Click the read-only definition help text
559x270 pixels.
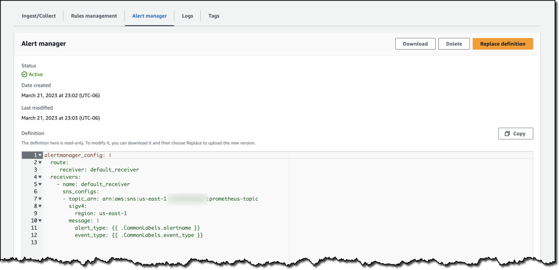tap(138, 143)
